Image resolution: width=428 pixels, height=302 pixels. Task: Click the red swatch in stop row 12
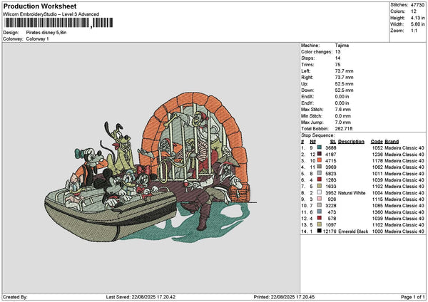[x=319, y=218]
